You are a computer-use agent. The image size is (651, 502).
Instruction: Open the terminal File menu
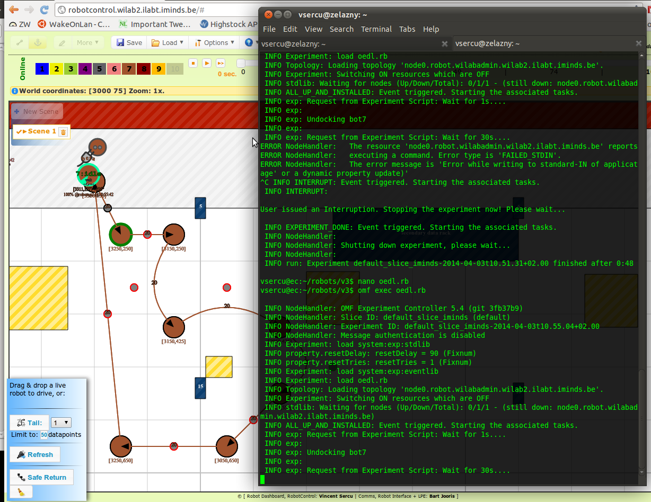coord(269,29)
